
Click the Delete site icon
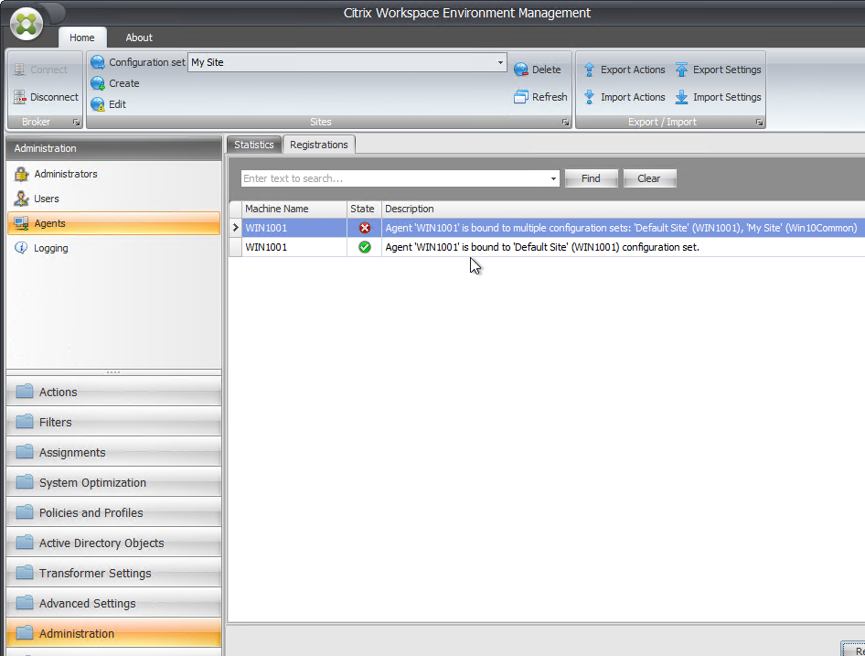(x=521, y=70)
